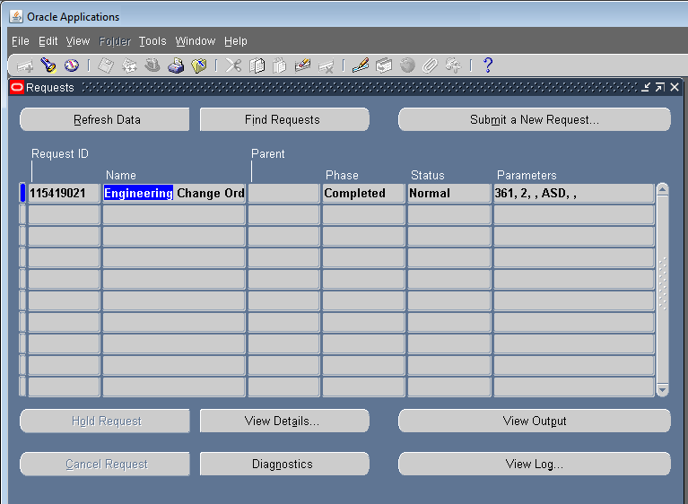Click the Window Help question mark icon
This screenshot has width=688, height=504.
[487, 65]
